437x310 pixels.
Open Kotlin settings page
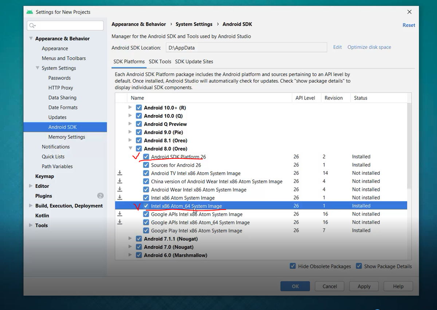[42, 215]
